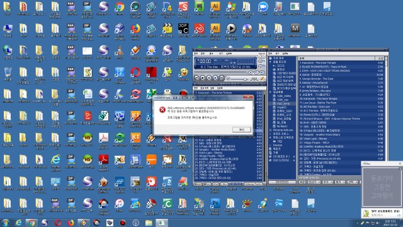Collapse the playlists tree in media library
This screenshot has height=227, width=403.
[x=270, y=92]
